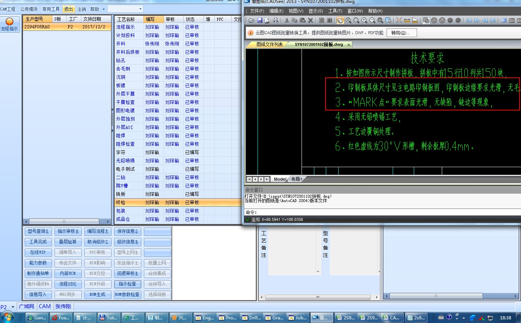Viewport: 521px width, 323px height.
Task: Open the 帮助 menu arrow dropdown
Action: tap(104, 9)
